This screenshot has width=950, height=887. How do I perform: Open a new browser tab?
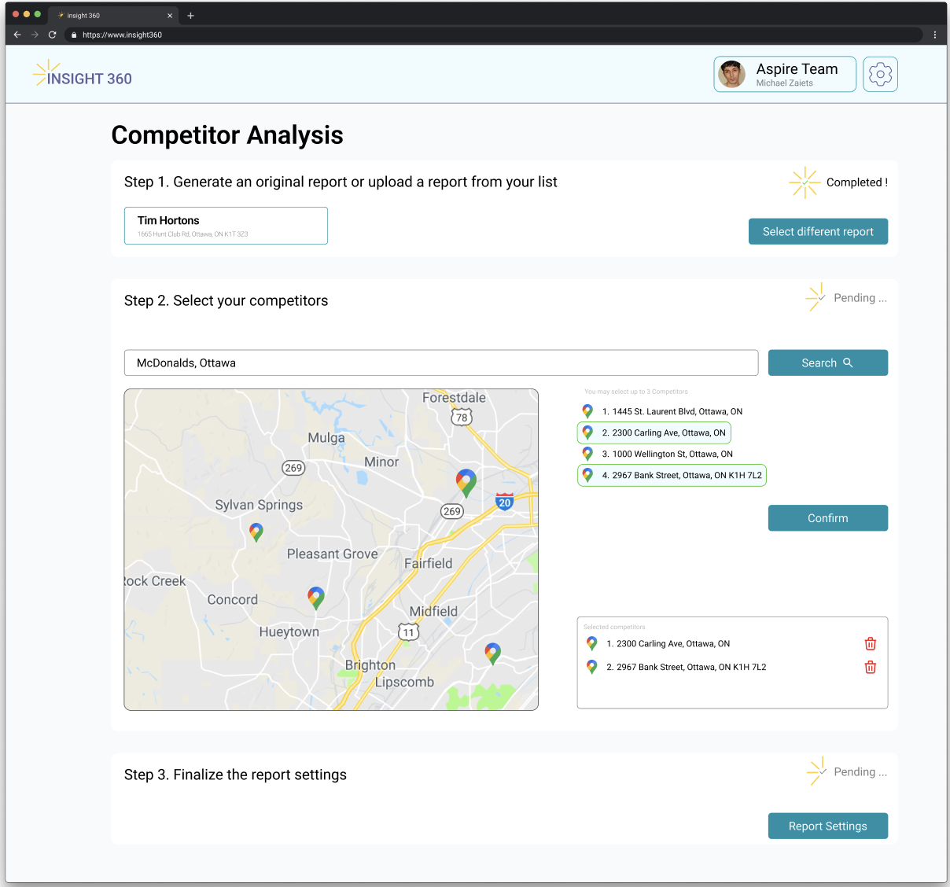pos(190,16)
